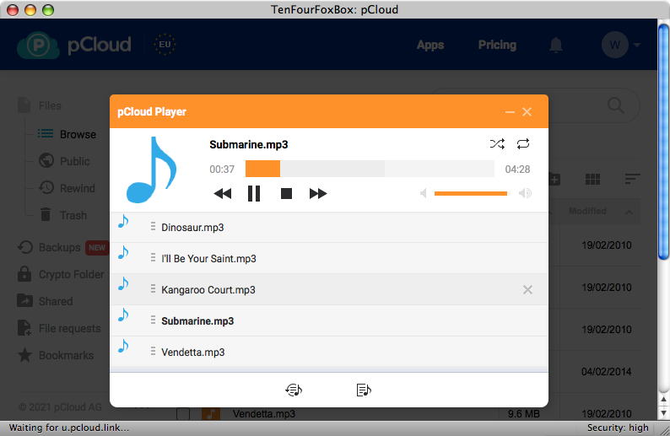This screenshot has height=436, width=670.
Task: Open the Apps menu in header
Action: [x=430, y=45]
